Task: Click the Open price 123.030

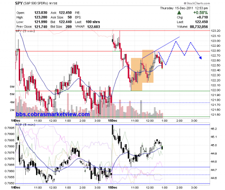Action: pyautogui.click(x=41, y=13)
